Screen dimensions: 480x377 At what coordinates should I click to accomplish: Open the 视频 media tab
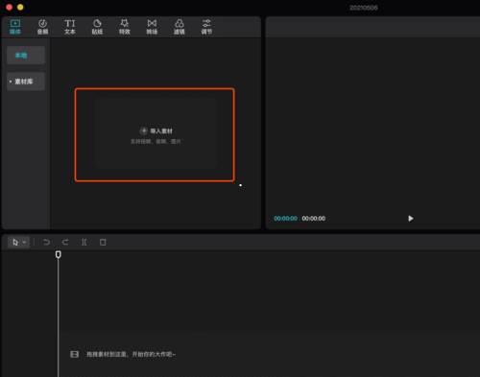(15, 27)
